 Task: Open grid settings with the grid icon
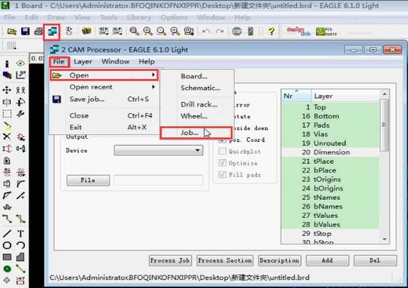(11, 45)
